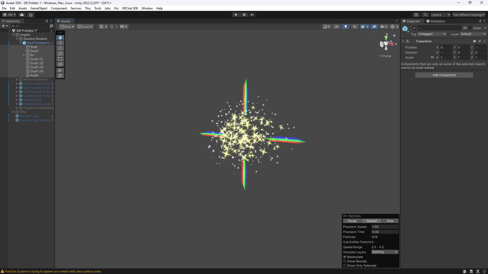
Task: Select the Rotate tool
Action: 60,48
